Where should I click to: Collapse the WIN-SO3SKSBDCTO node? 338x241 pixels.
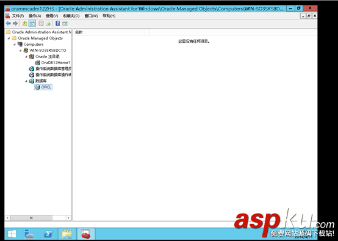[21, 51]
